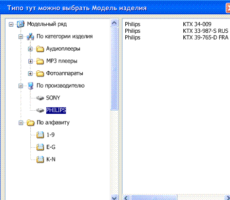
Task: Click the Аудиоплееры folder icon
Action: [40, 49]
